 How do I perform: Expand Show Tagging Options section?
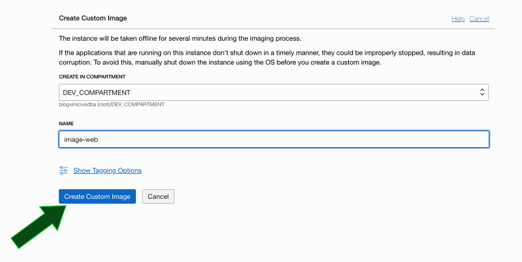(107, 171)
